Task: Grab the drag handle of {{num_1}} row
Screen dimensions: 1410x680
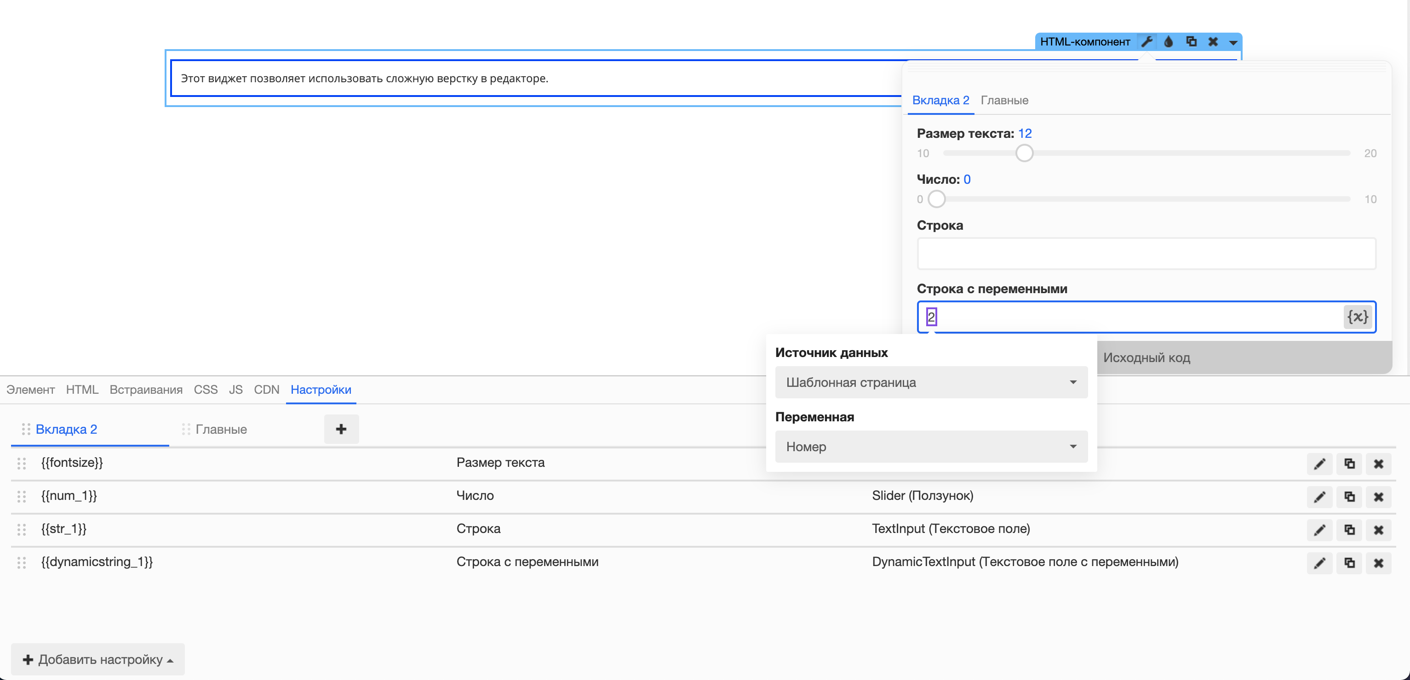Action: tap(21, 496)
